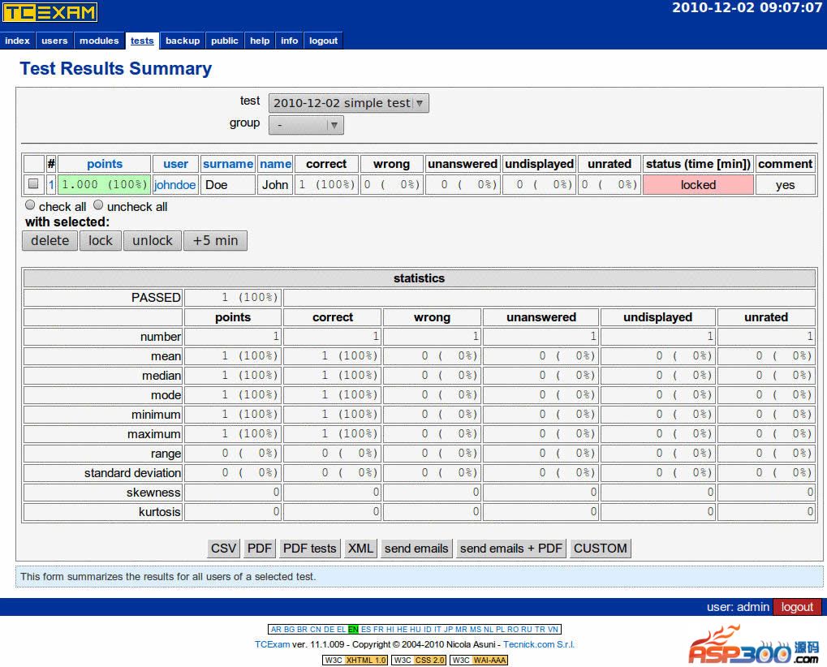827x667 pixels.
Task: Click the W3C CSS 2.0 badge
Action: coord(419,660)
